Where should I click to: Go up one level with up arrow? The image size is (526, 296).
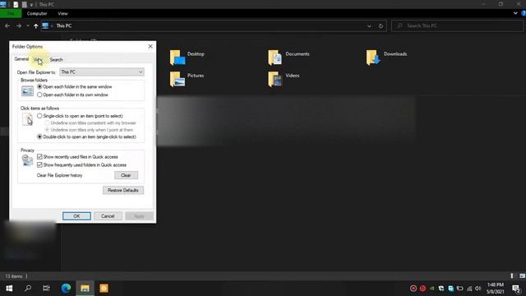click(x=36, y=25)
